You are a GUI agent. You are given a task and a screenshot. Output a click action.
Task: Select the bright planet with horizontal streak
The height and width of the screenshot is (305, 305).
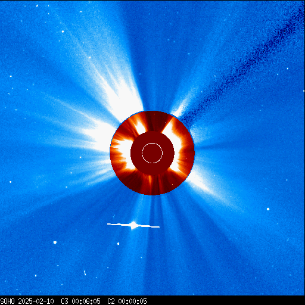coord(133,225)
